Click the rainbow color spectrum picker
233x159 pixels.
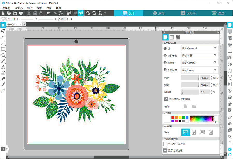pos(202,119)
